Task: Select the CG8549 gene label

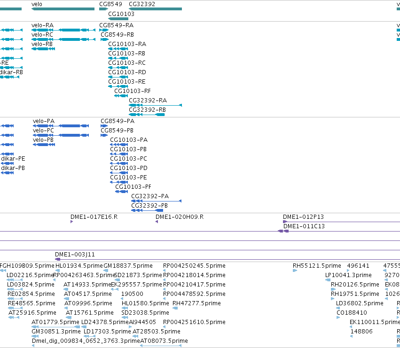Action: pos(110,4)
